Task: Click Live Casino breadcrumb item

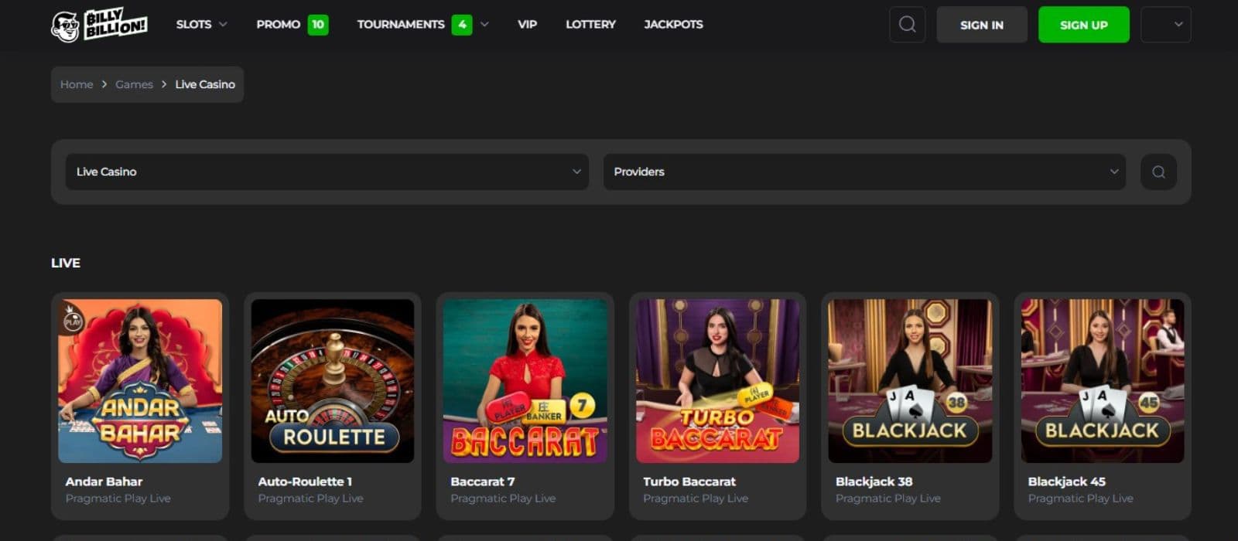Action: pos(205,84)
